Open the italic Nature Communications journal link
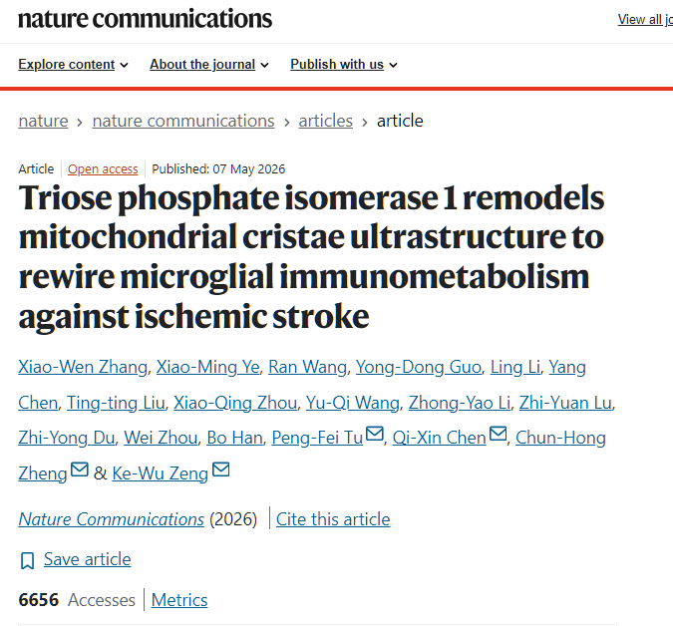 click(x=111, y=519)
